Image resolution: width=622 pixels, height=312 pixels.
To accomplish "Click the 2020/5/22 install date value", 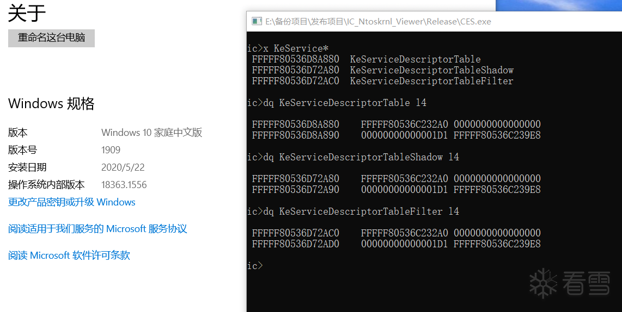I will point(123,167).
